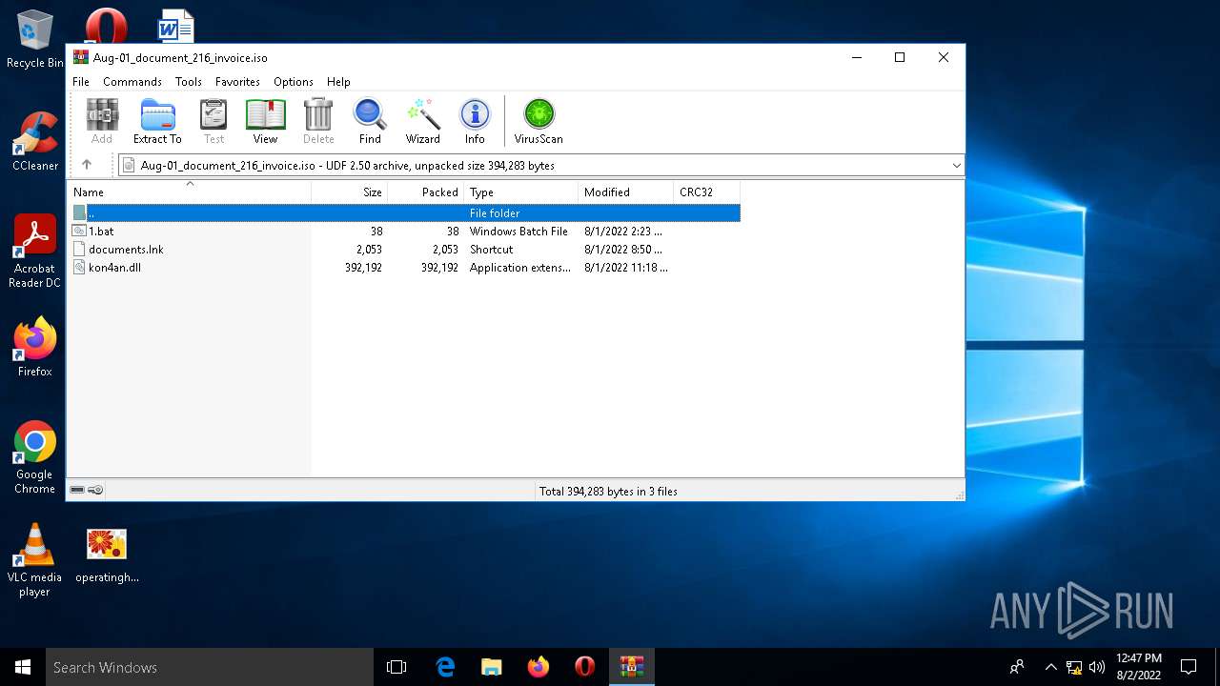1220x686 pixels.
Task: Open the Tools menu
Action: click(189, 82)
